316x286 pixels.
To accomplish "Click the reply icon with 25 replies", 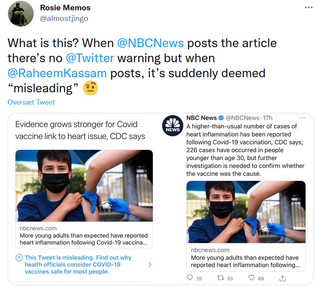I will (190, 278).
